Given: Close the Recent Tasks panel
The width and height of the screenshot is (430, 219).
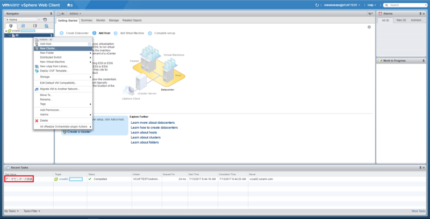Looking at the screenshot, I should [x=424, y=167].
